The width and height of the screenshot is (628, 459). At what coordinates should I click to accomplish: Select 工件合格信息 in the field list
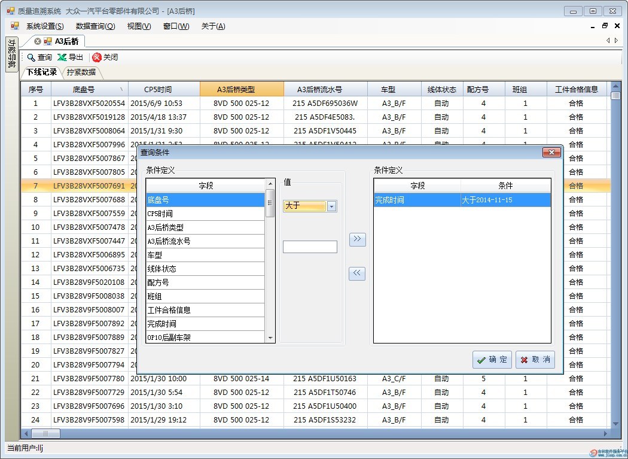click(x=205, y=310)
